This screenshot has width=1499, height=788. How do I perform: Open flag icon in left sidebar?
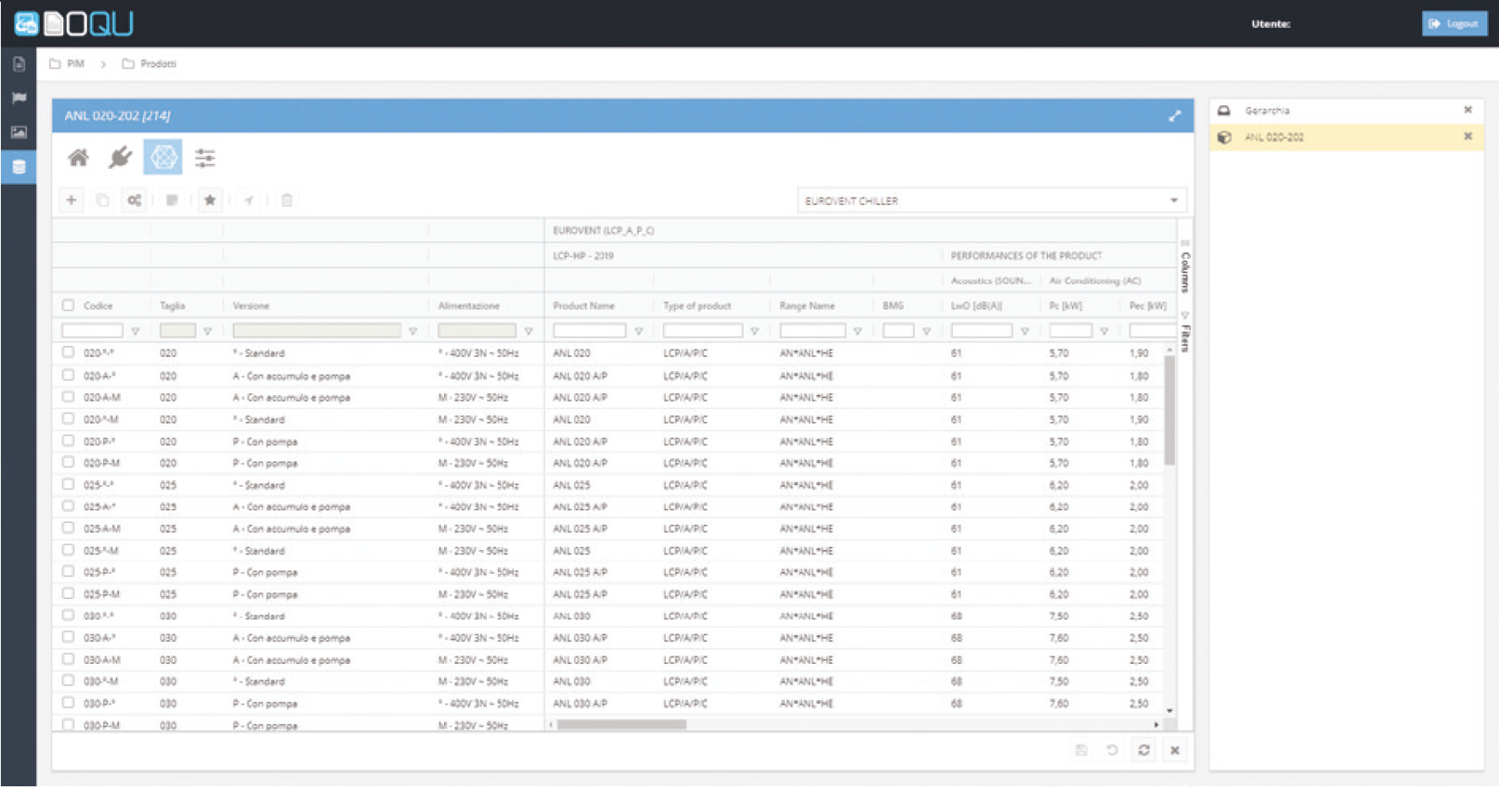pos(19,98)
